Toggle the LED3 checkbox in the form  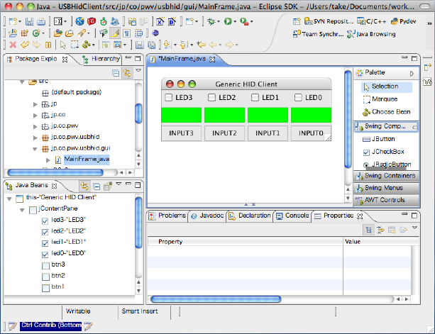(x=168, y=98)
